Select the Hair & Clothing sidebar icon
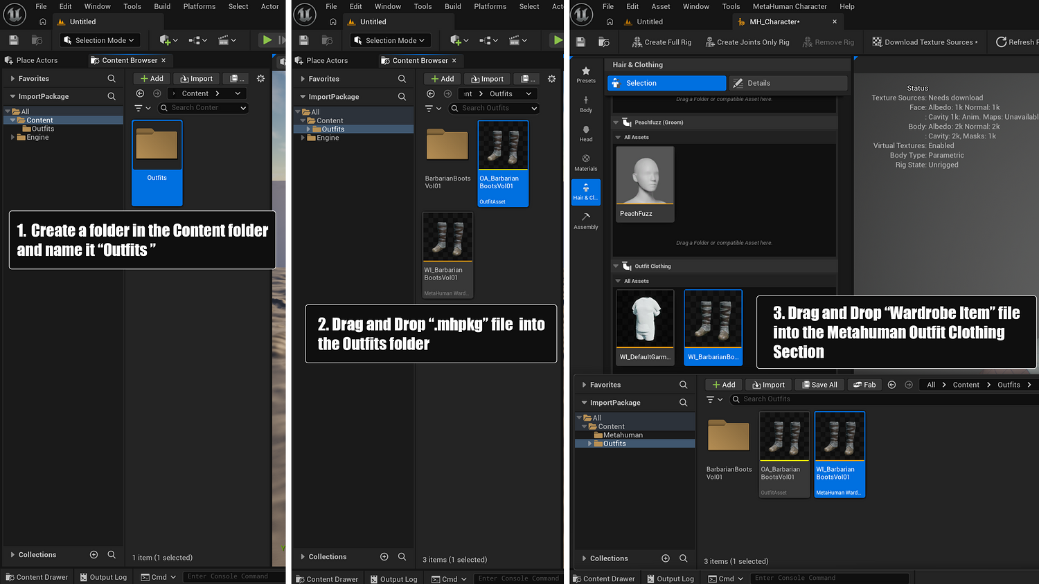The width and height of the screenshot is (1039, 584). click(x=586, y=192)
